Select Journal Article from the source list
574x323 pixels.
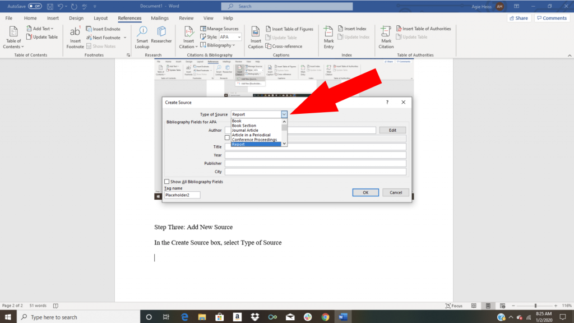tap(244, 130)
